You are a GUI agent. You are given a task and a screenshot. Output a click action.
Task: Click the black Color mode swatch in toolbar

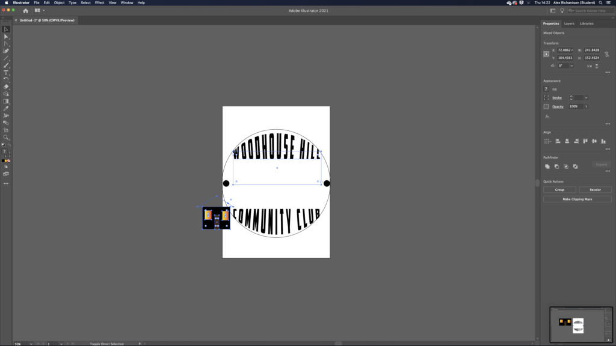pos(3,161)
